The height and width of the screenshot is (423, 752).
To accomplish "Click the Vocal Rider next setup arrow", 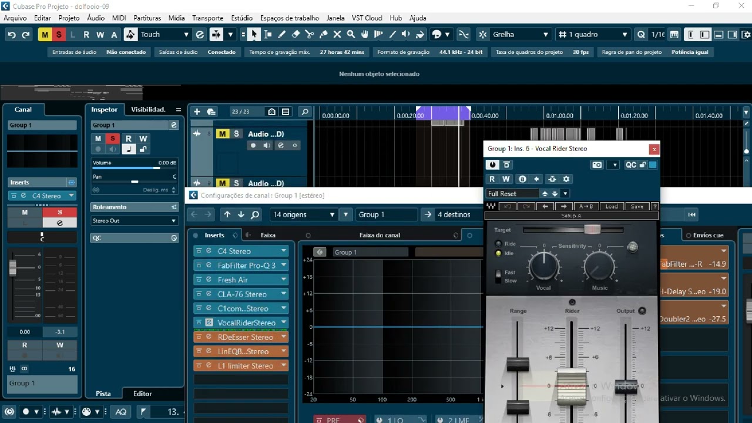I will [564, 206].
